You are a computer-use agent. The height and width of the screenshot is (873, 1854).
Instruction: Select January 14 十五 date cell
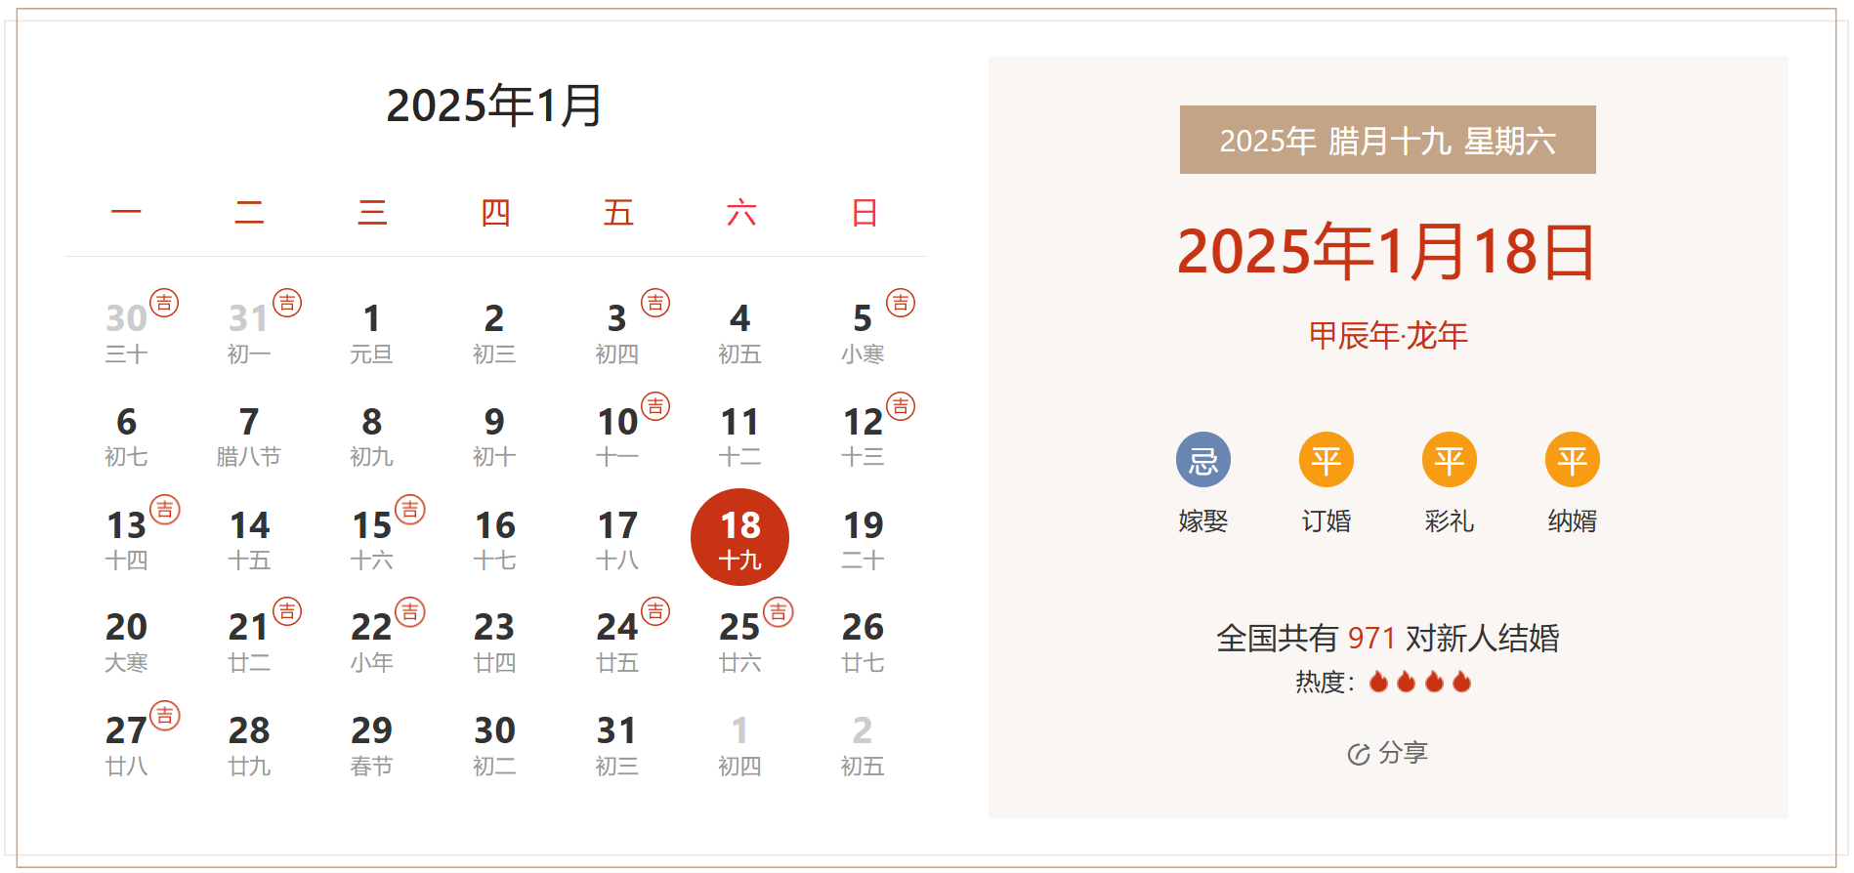point(249,539)
